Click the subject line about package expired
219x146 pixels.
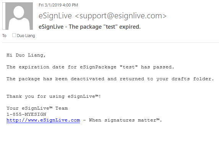pyautogui.click(x=89, y=27)
